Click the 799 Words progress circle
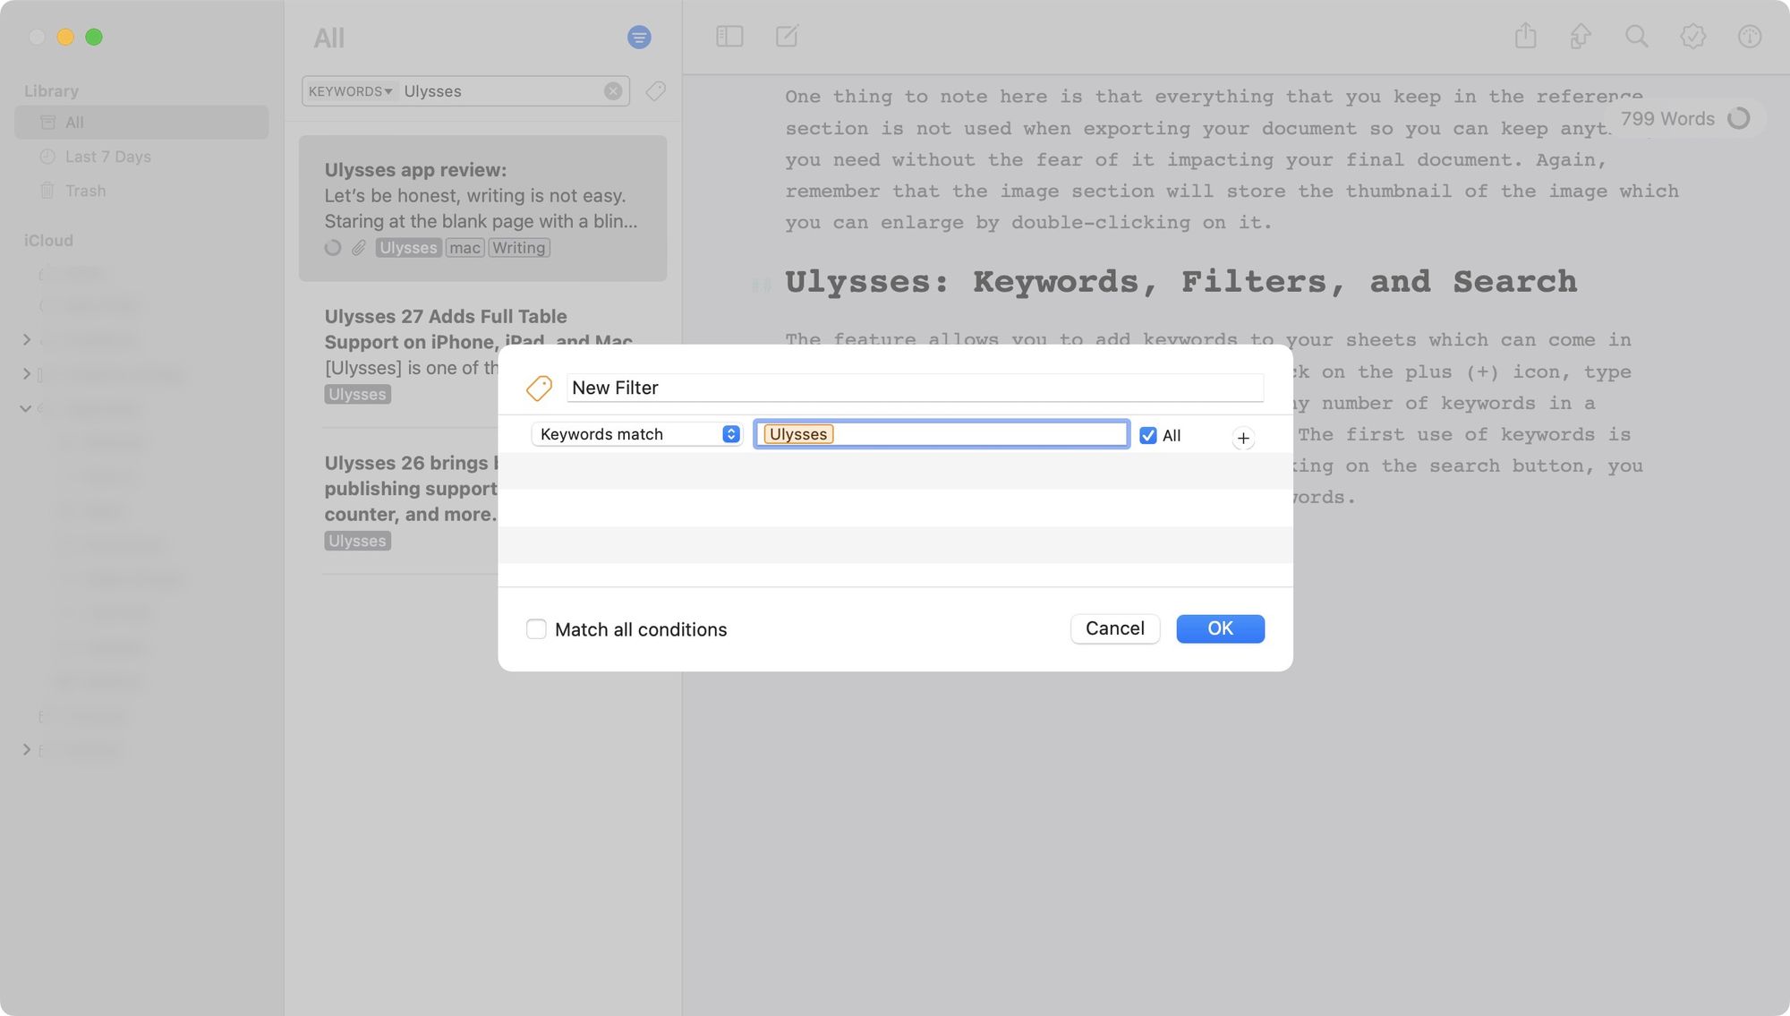This screenshot has width=1790, height=1016. coord(1738,119)
